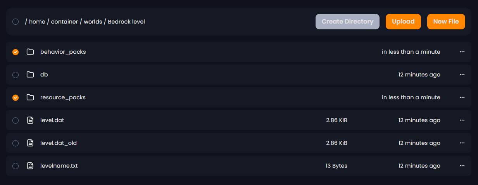Go to the container breadcrumb

point(64,22)
